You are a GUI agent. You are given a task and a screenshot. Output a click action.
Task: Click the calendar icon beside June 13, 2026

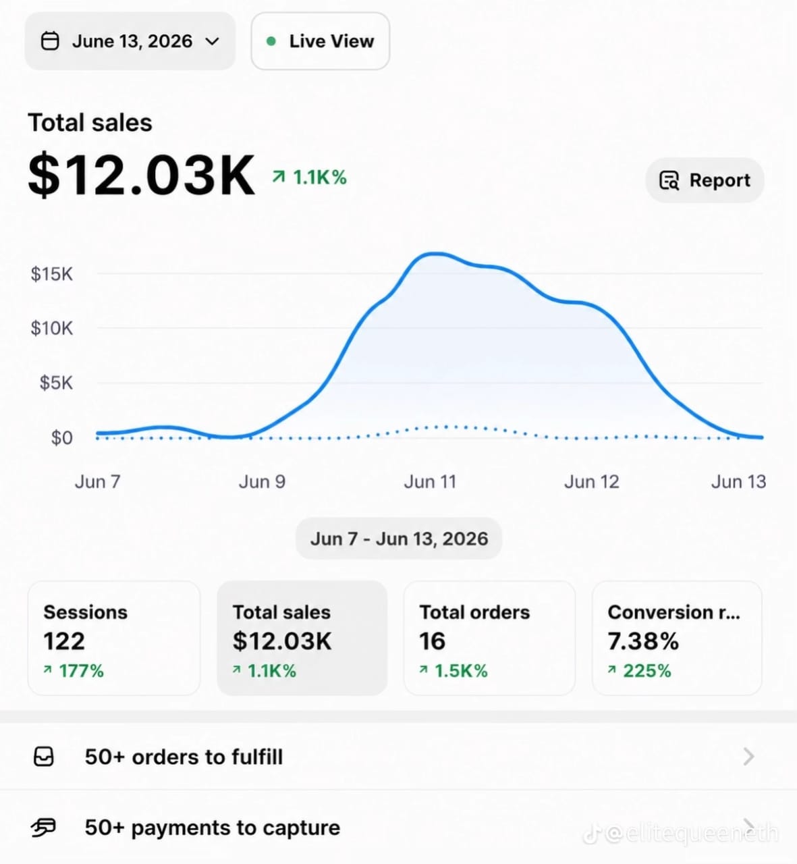(50, 41)
